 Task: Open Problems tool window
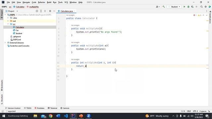(39, 108)
